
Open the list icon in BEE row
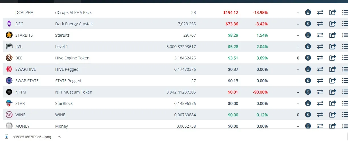345,58
